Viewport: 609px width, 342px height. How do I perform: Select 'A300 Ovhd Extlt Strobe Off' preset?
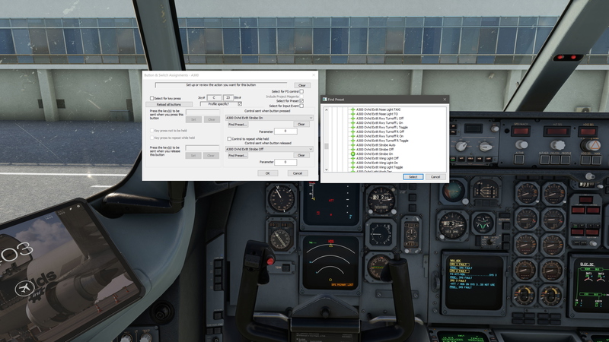point(375,149)
